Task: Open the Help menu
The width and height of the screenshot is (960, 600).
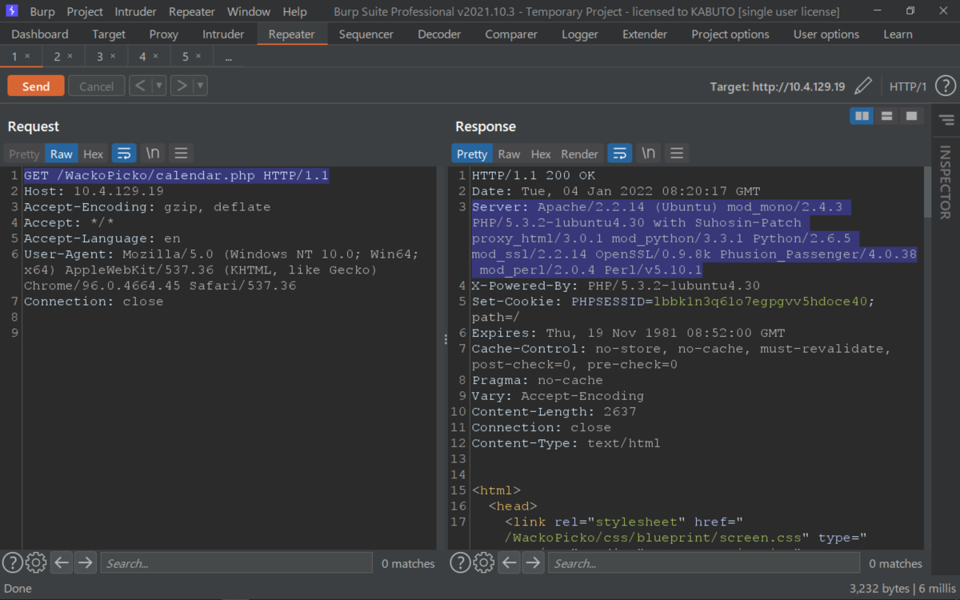Action: coord(294,11)
